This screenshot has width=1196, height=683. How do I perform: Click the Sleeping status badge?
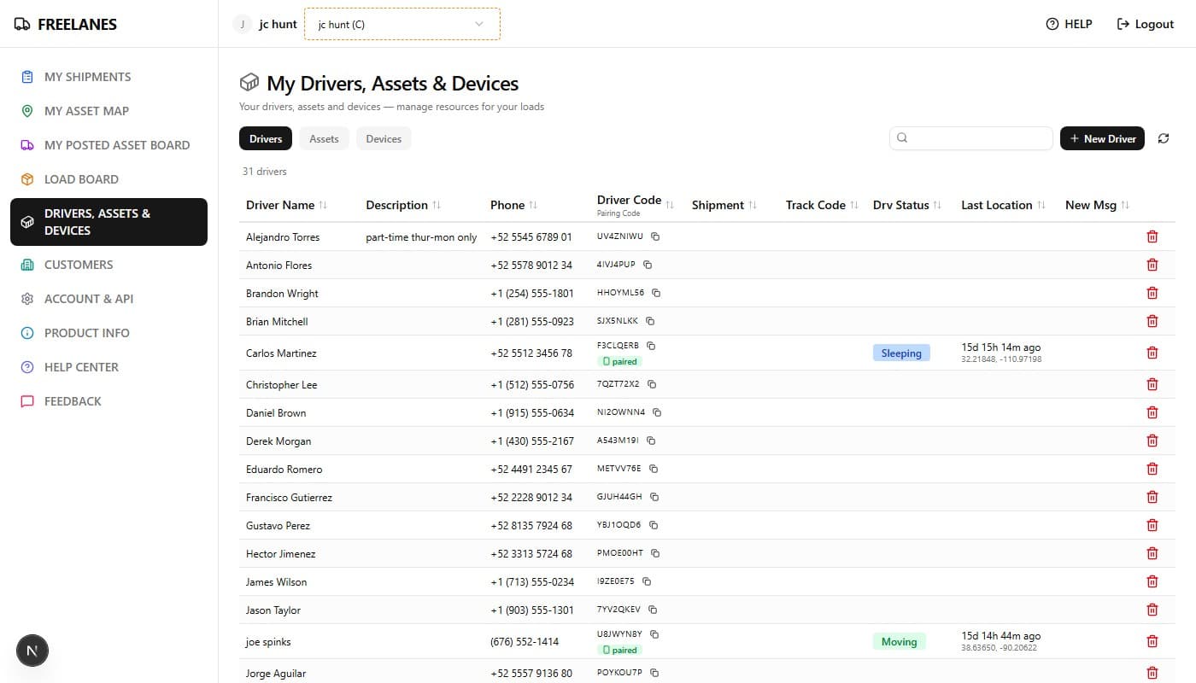(901, 353)
